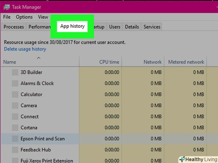
Task: Click Feedback Hub Network 0 MB value
Action: tap(156, 150)
